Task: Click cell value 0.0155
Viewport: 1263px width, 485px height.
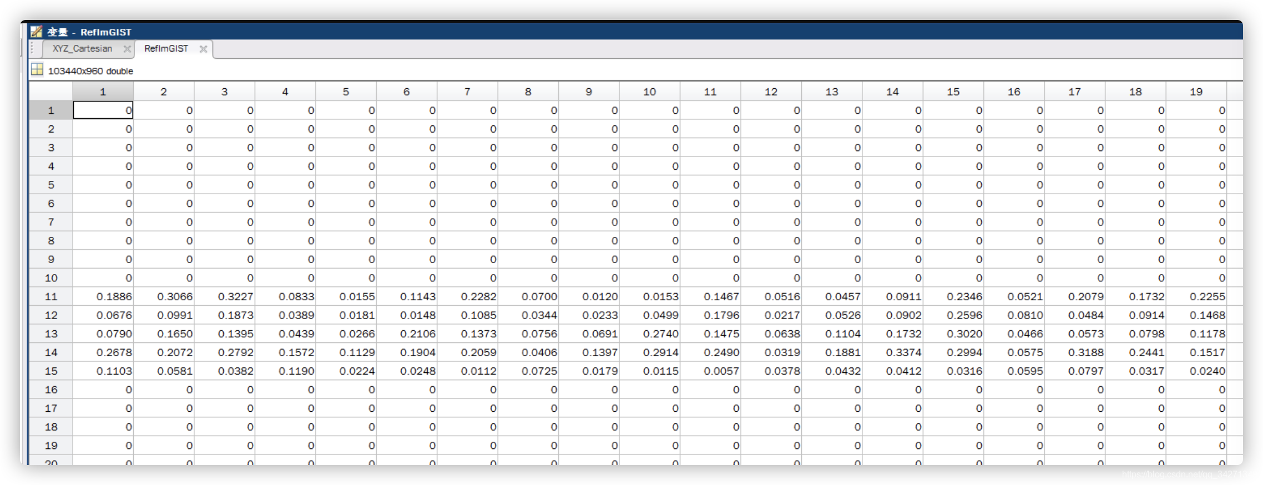Action: (357, 296)
